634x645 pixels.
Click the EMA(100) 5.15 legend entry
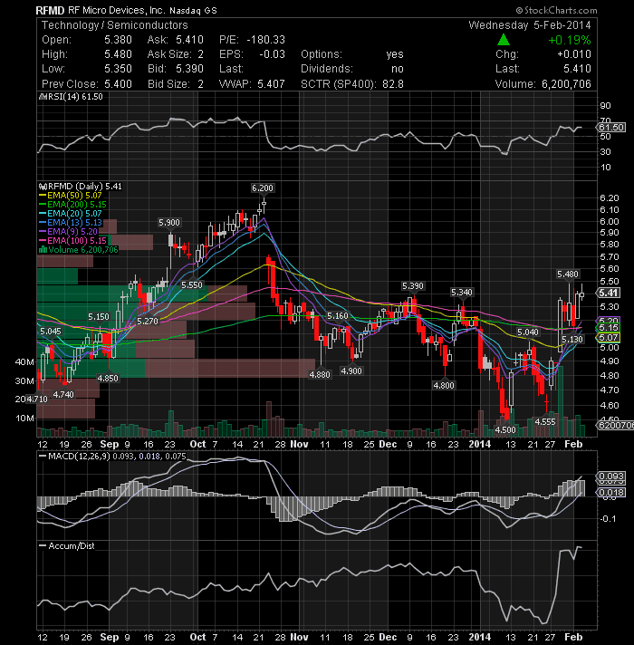click(72, 241)
